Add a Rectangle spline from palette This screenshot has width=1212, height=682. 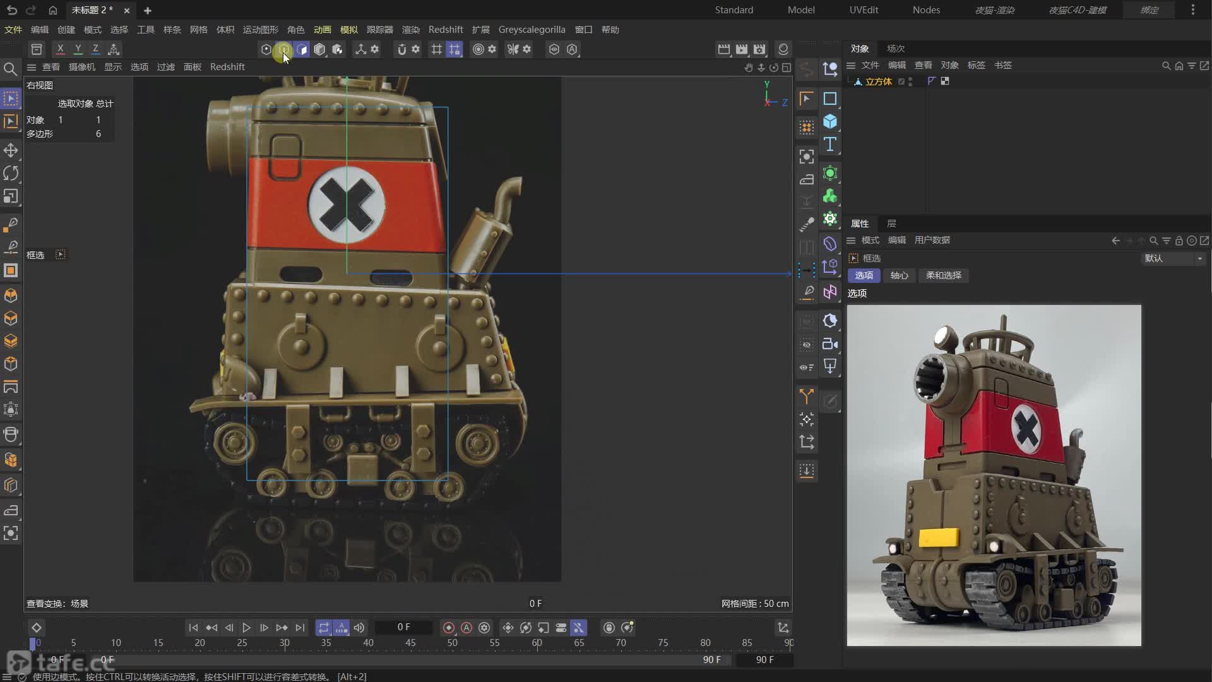tap(830, 99)
